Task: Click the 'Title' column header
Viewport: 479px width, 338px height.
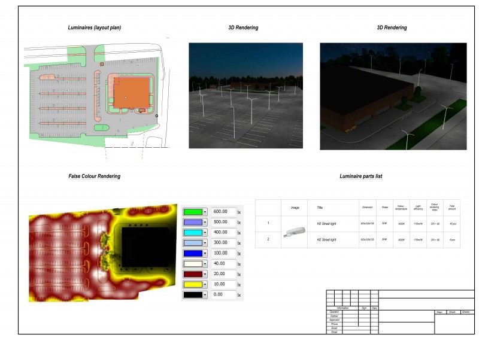Action: [x=320, y=208]
